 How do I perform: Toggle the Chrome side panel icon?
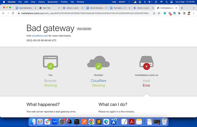(x=184, y=13)
